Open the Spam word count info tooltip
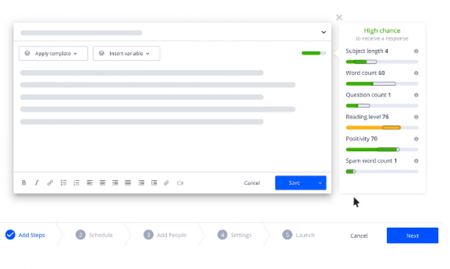 (x=416, y=161)
